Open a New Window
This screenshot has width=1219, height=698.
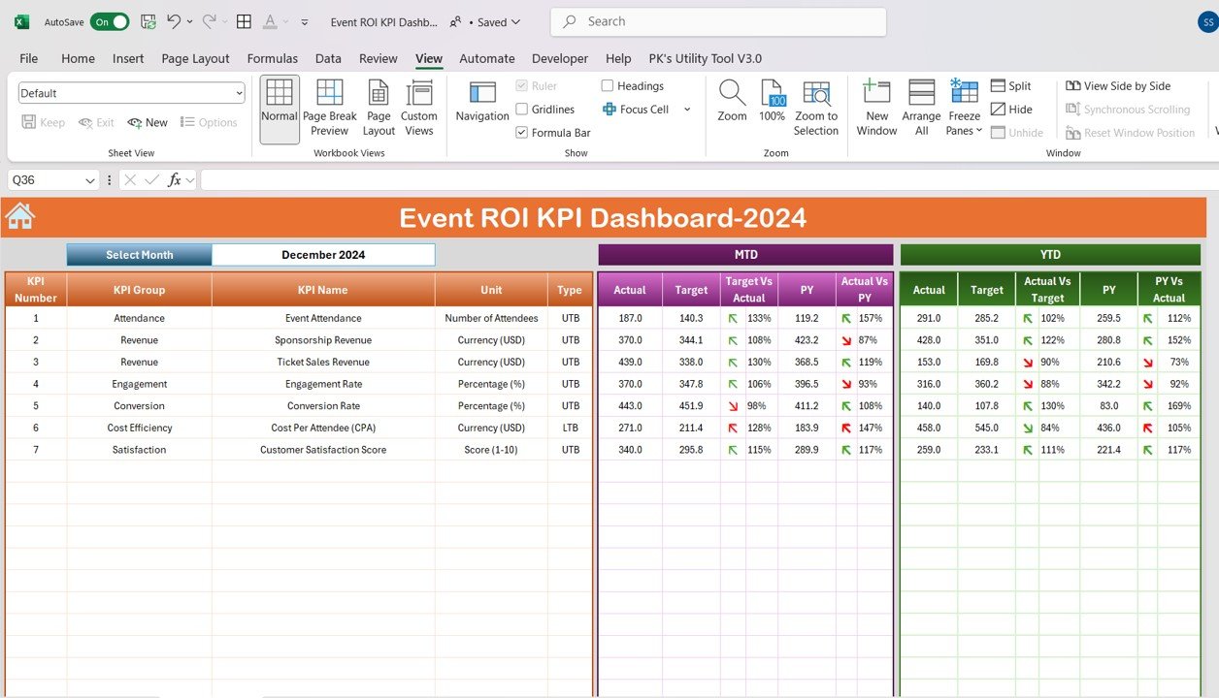coord(876,109)
